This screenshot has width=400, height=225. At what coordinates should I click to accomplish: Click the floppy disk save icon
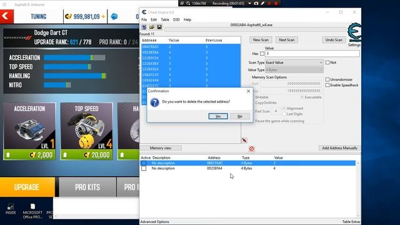click(159, 27)
